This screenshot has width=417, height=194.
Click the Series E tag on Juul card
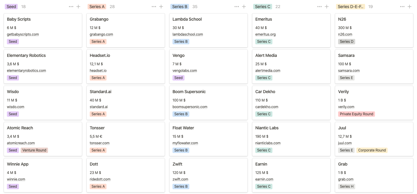click(346, 150)
